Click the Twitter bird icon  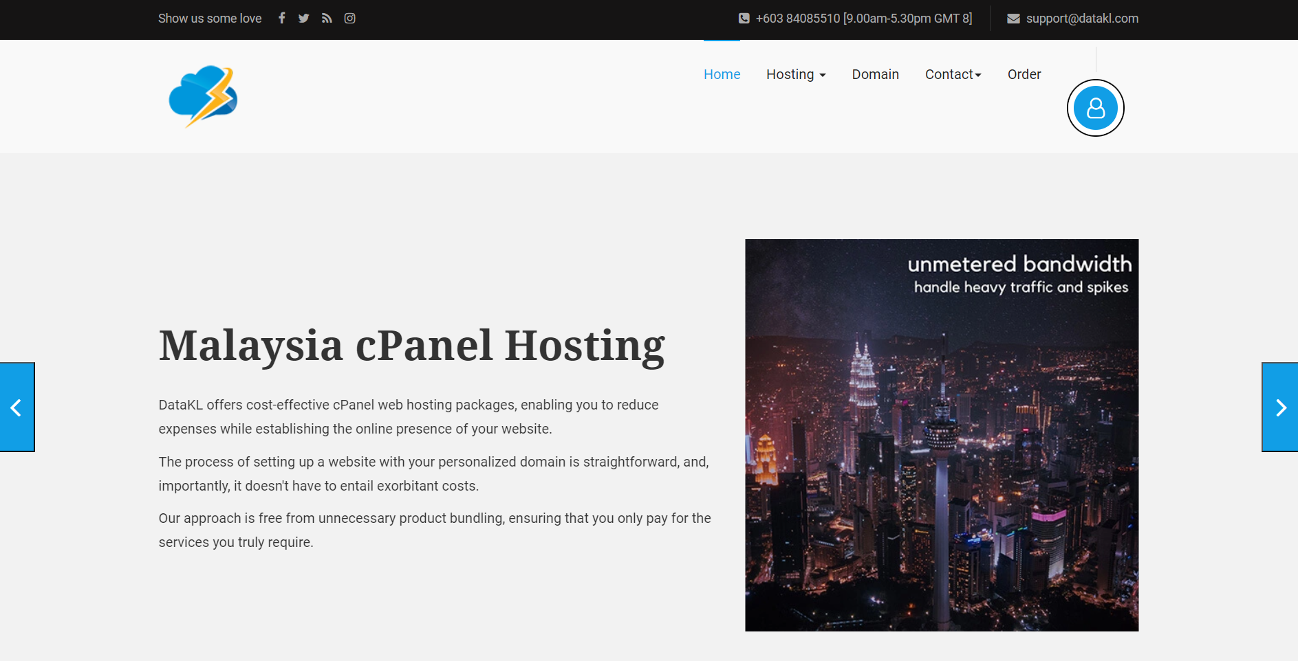303,19
